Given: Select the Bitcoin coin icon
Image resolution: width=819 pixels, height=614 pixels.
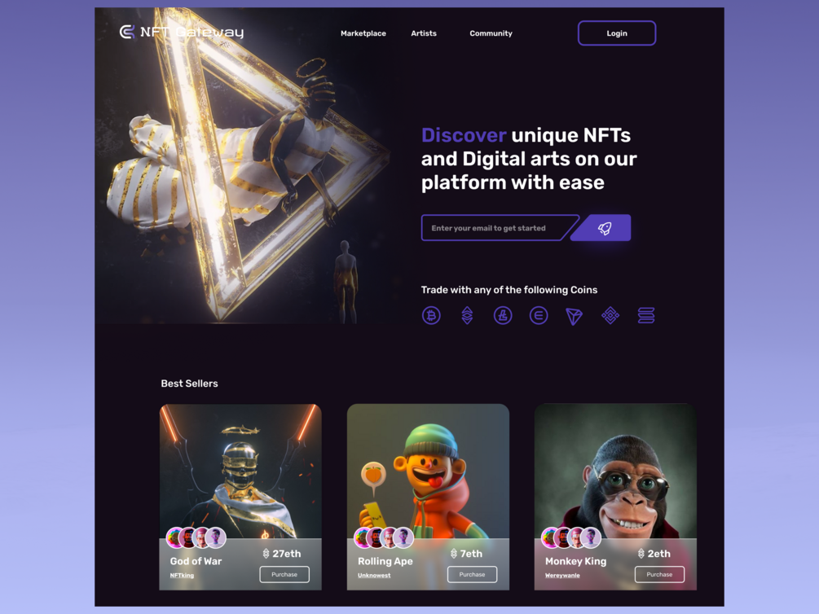Looking at the screenshot, I should (x=431, y=315).
